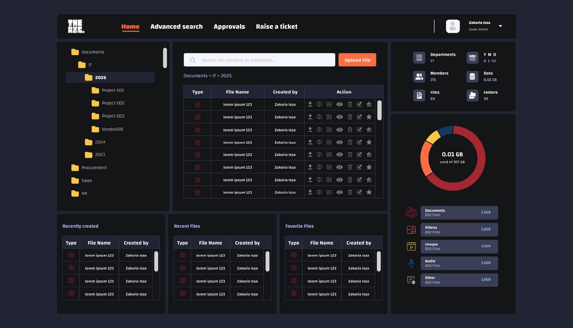This screenshot has width=573, height=328.
Task: Delete the file in the fourth table row
Action: tap(350, 142)
